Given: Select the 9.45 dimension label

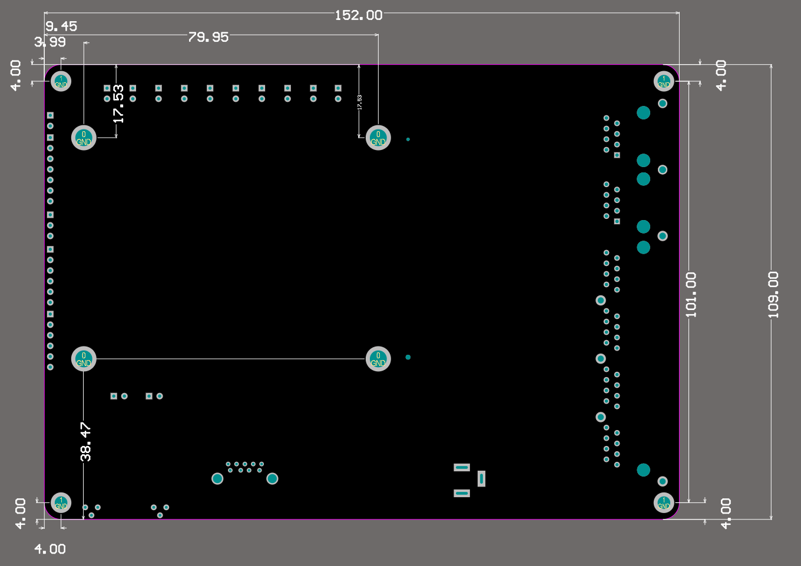Looking at the screenshot, I should 61,26.
